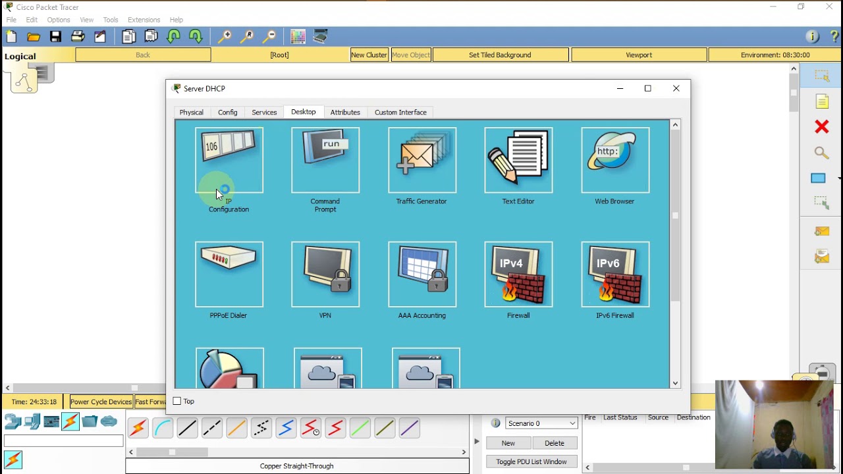The width and height of the screenshot is (843, 474).
Task: Click Set Tiled Background button
Action: click(x=500, y=55)
